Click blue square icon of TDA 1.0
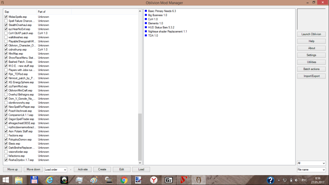Viewport: 329px width, 185px height. pyautogui.click(x=146, y=35)
